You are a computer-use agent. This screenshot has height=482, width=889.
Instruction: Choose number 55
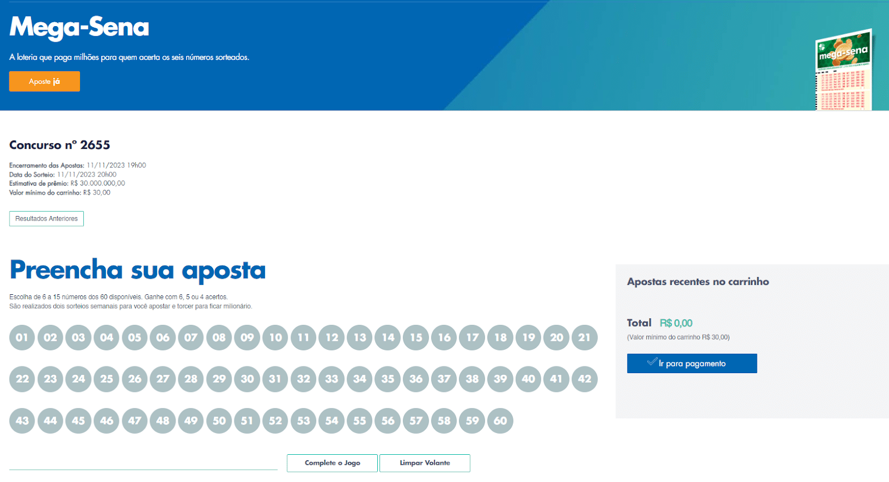(x=360, y=421)
